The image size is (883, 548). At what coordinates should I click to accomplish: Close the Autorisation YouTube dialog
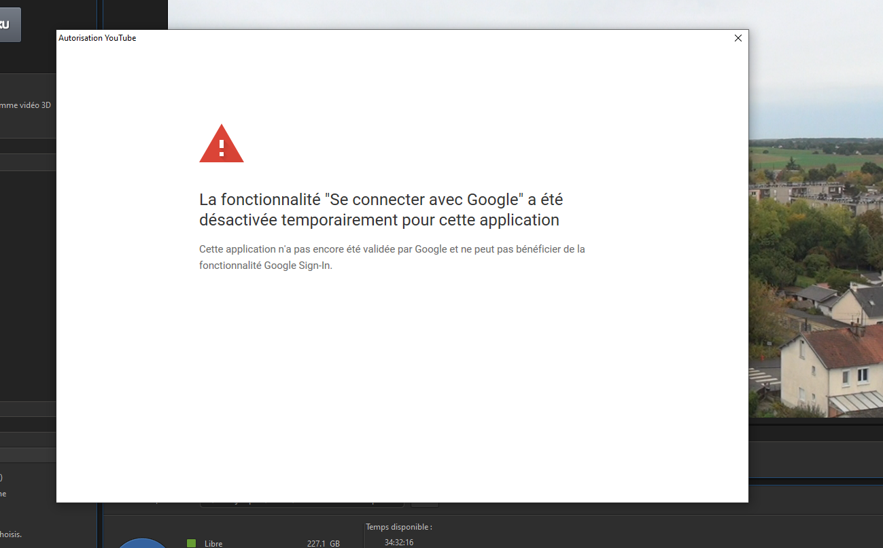[x=738, y=38]
